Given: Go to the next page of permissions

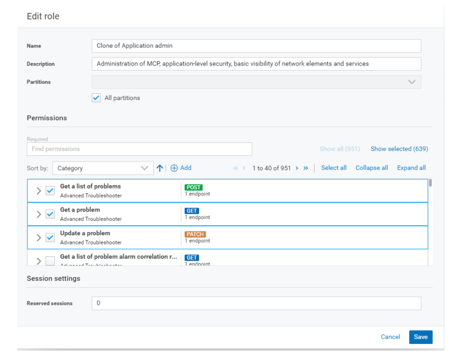Looking at the screenshot, I should (x=297, y=168).
